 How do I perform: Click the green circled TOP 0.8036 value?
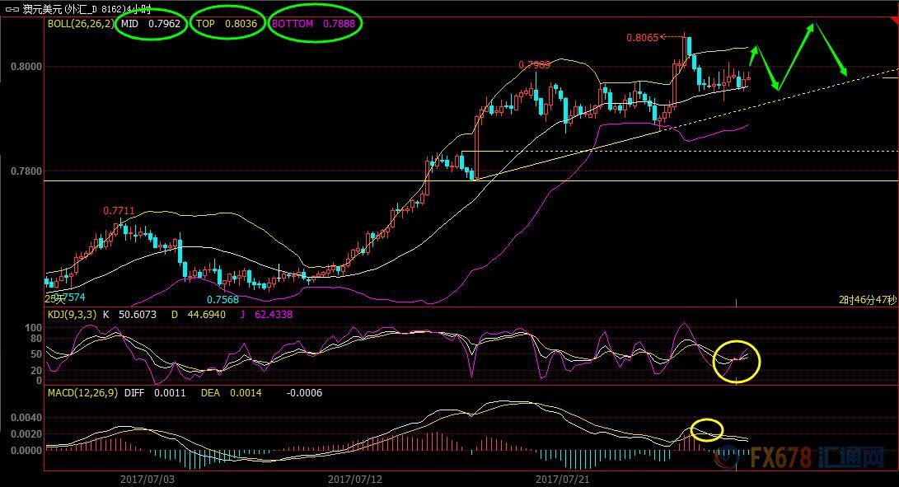pyautogui.click(x=227, y=24)
